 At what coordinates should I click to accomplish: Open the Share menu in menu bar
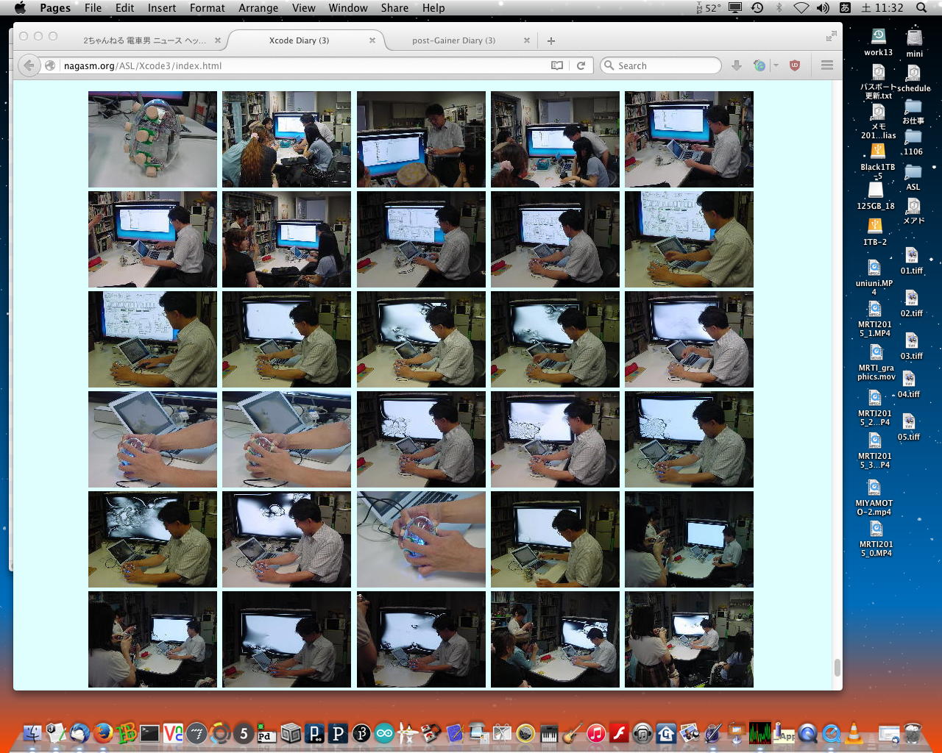click(394, 8)
